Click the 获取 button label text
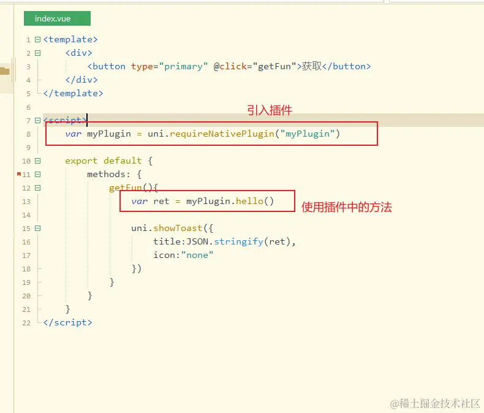Viewport: 484px width, 413px height. [312, 66]
